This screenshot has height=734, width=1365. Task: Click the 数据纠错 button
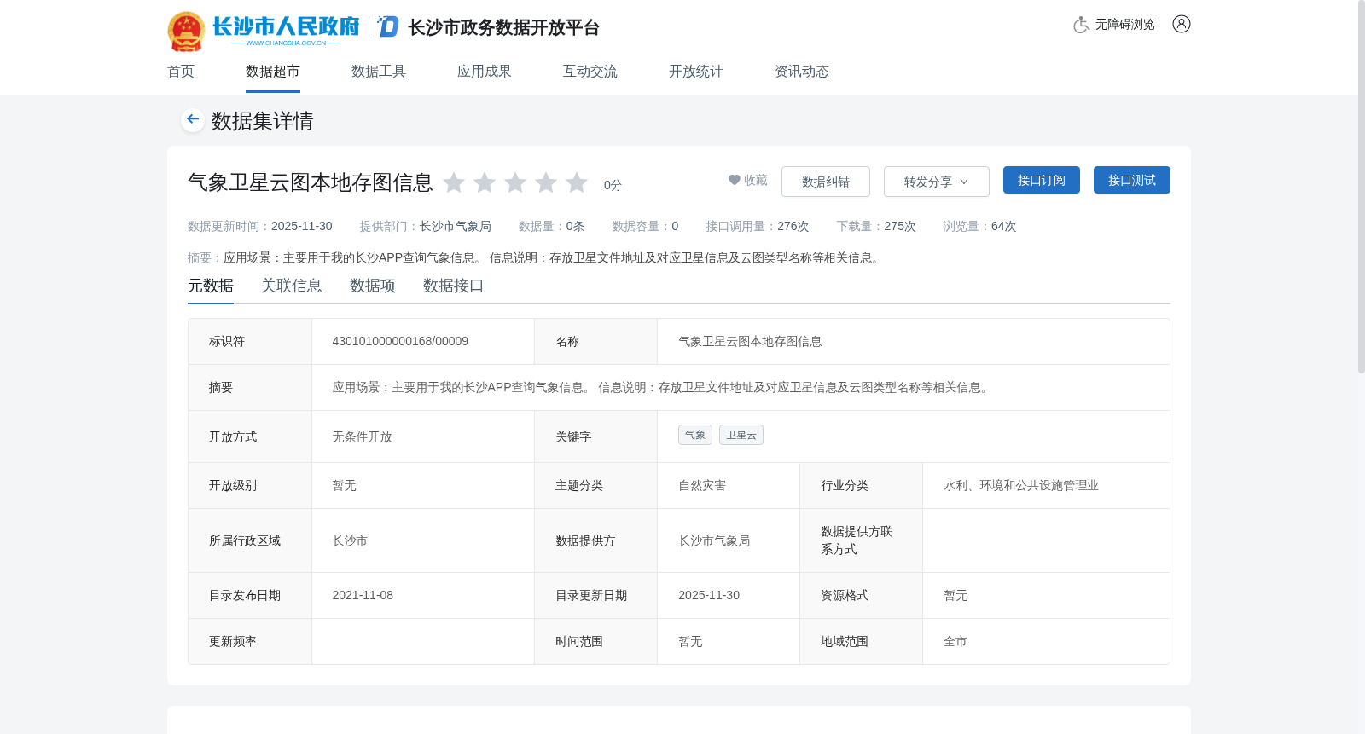(x=826, y=182)
